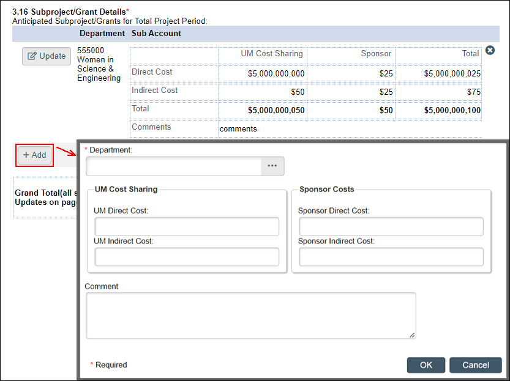Click inside the Comment text area
Image resolution: width=510 pixels, height=381 pixels.
(251, 316)
